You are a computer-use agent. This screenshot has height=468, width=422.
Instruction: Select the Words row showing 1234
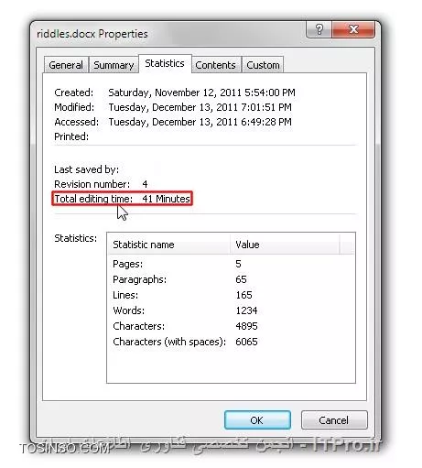(x=231, y=310)
